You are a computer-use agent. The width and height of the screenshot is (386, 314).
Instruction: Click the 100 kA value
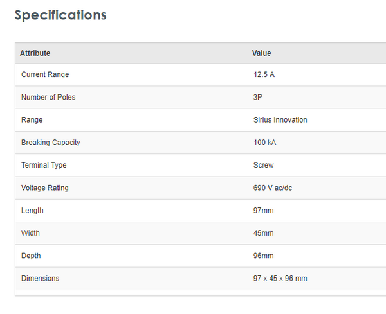coord(265,143)
